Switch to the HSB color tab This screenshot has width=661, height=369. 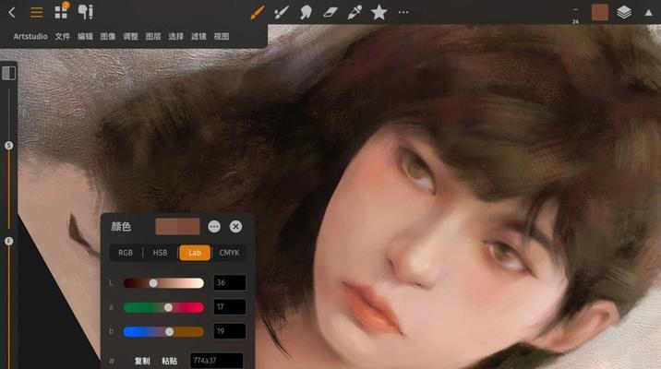161,253
